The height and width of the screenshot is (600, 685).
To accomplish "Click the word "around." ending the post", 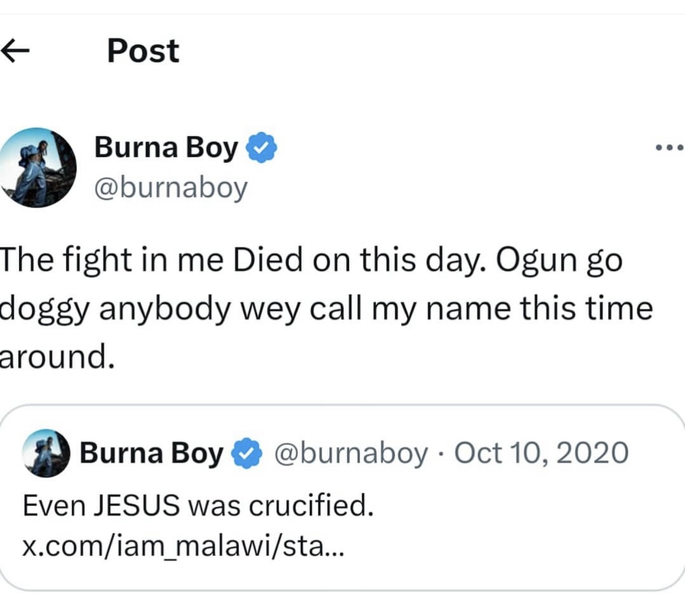I will (x=57, y=356).
